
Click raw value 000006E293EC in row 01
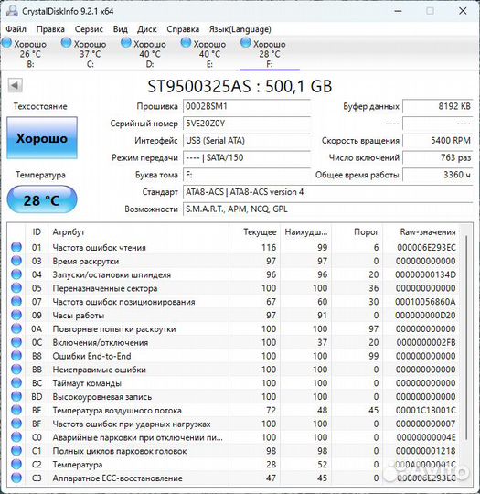pyautogui.click(x=426, y=248)
